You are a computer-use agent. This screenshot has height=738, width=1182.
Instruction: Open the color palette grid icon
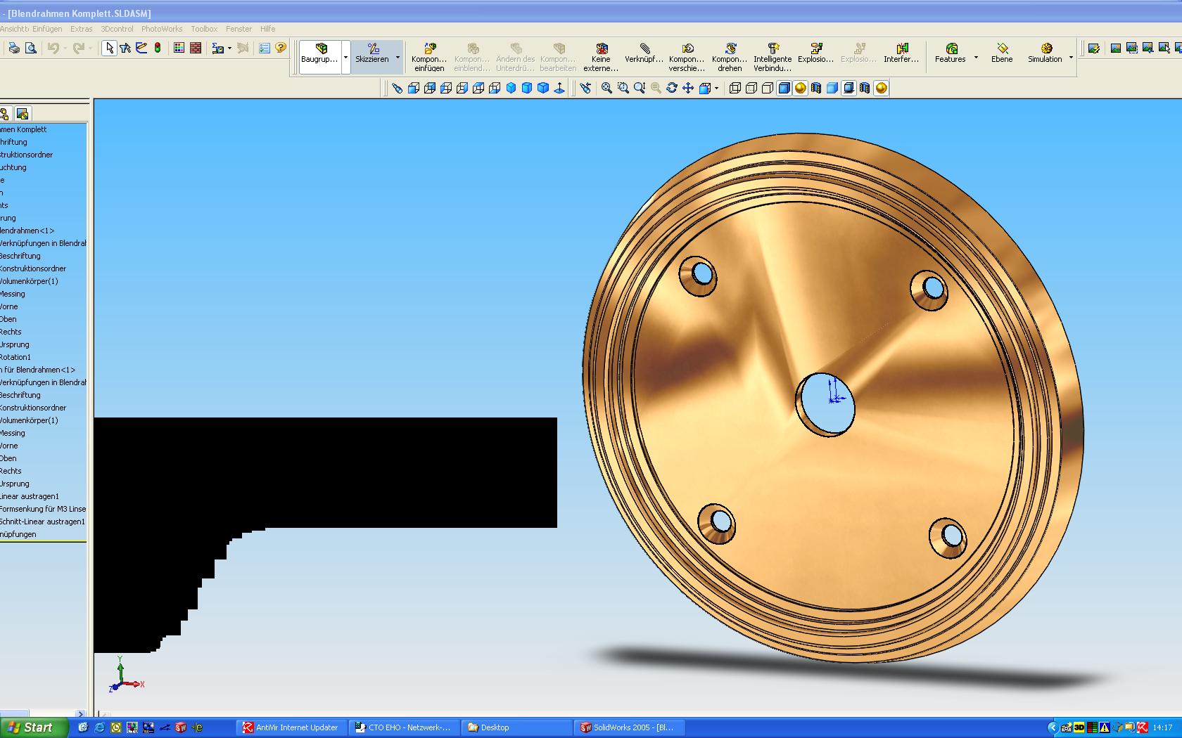(179, 48)
